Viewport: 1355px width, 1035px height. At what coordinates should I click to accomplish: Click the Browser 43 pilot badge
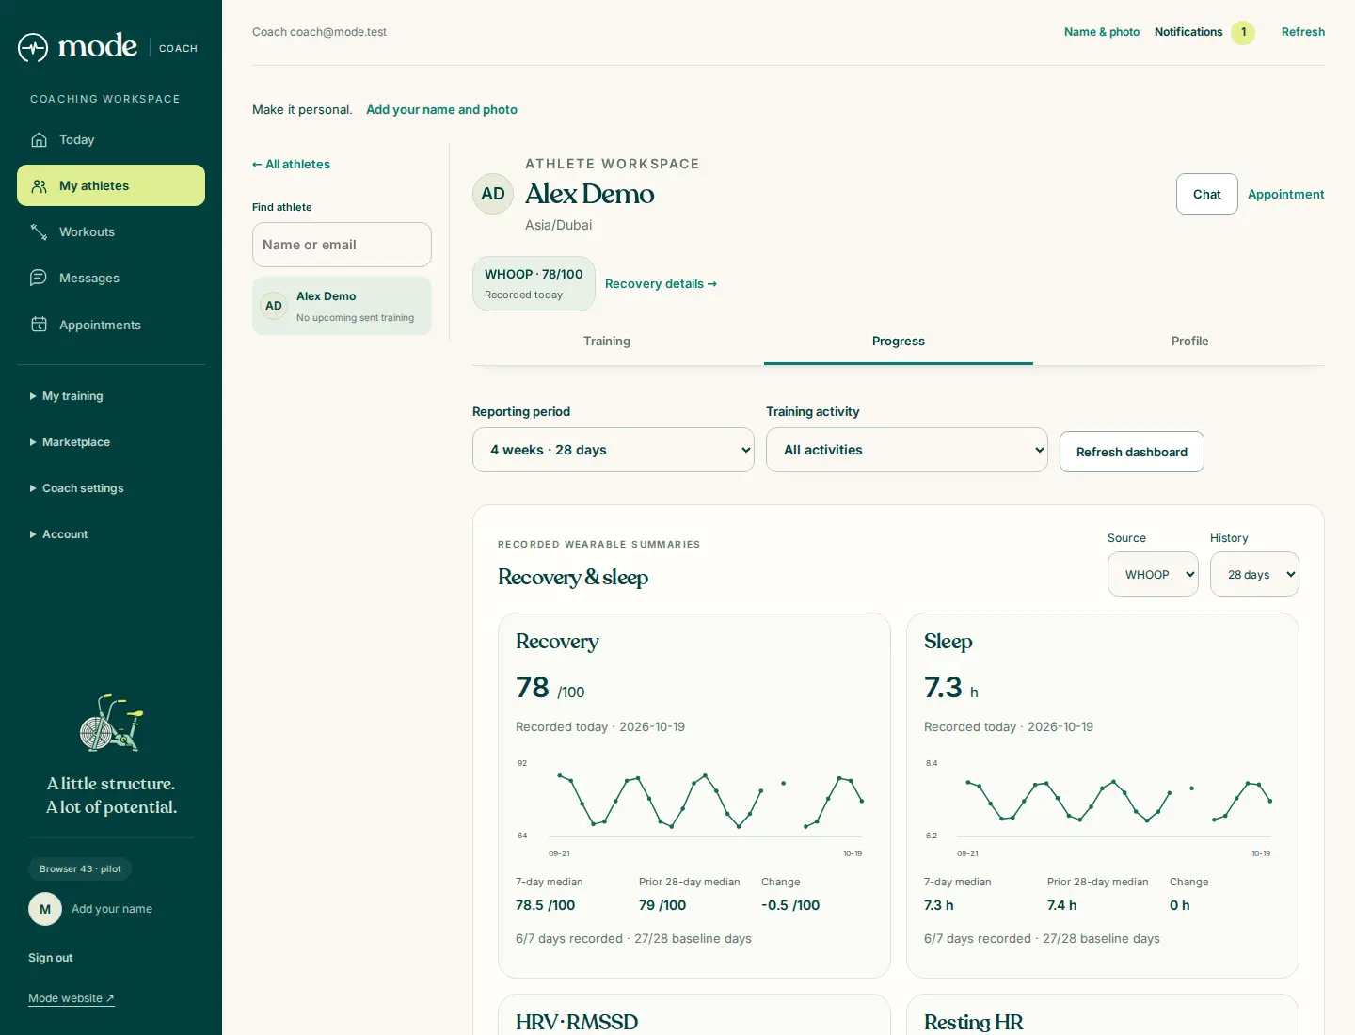pos(80,868)
